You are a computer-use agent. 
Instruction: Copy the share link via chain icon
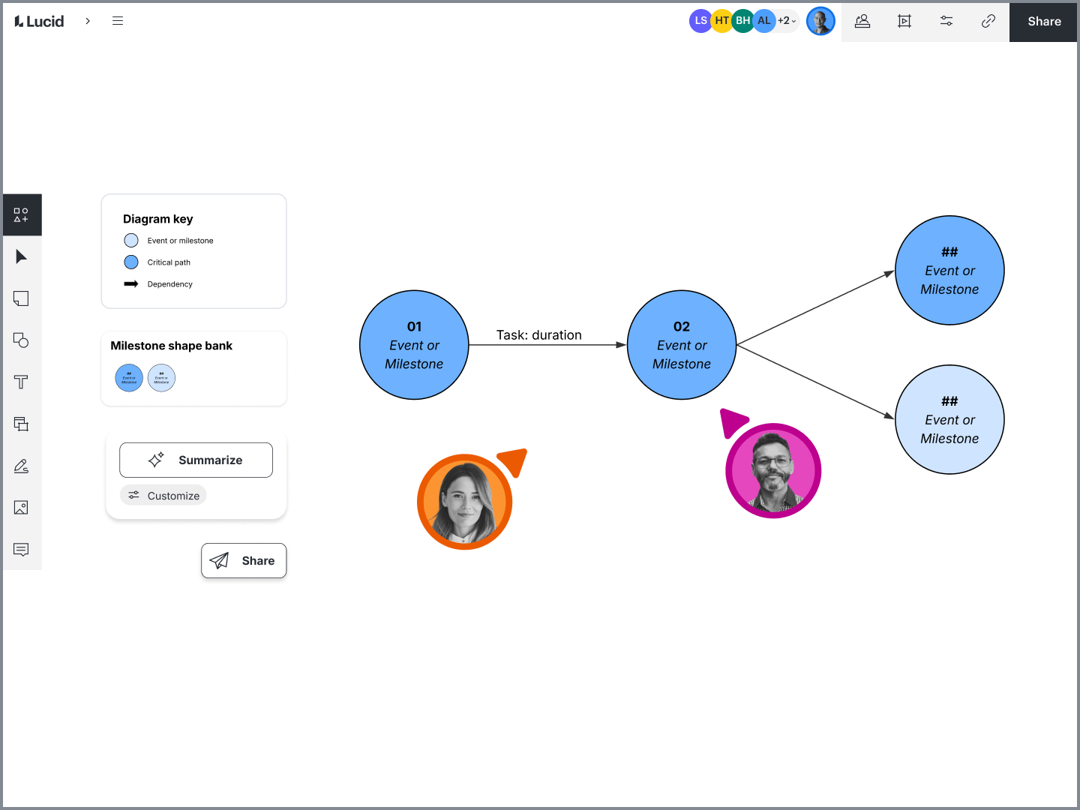988,21
